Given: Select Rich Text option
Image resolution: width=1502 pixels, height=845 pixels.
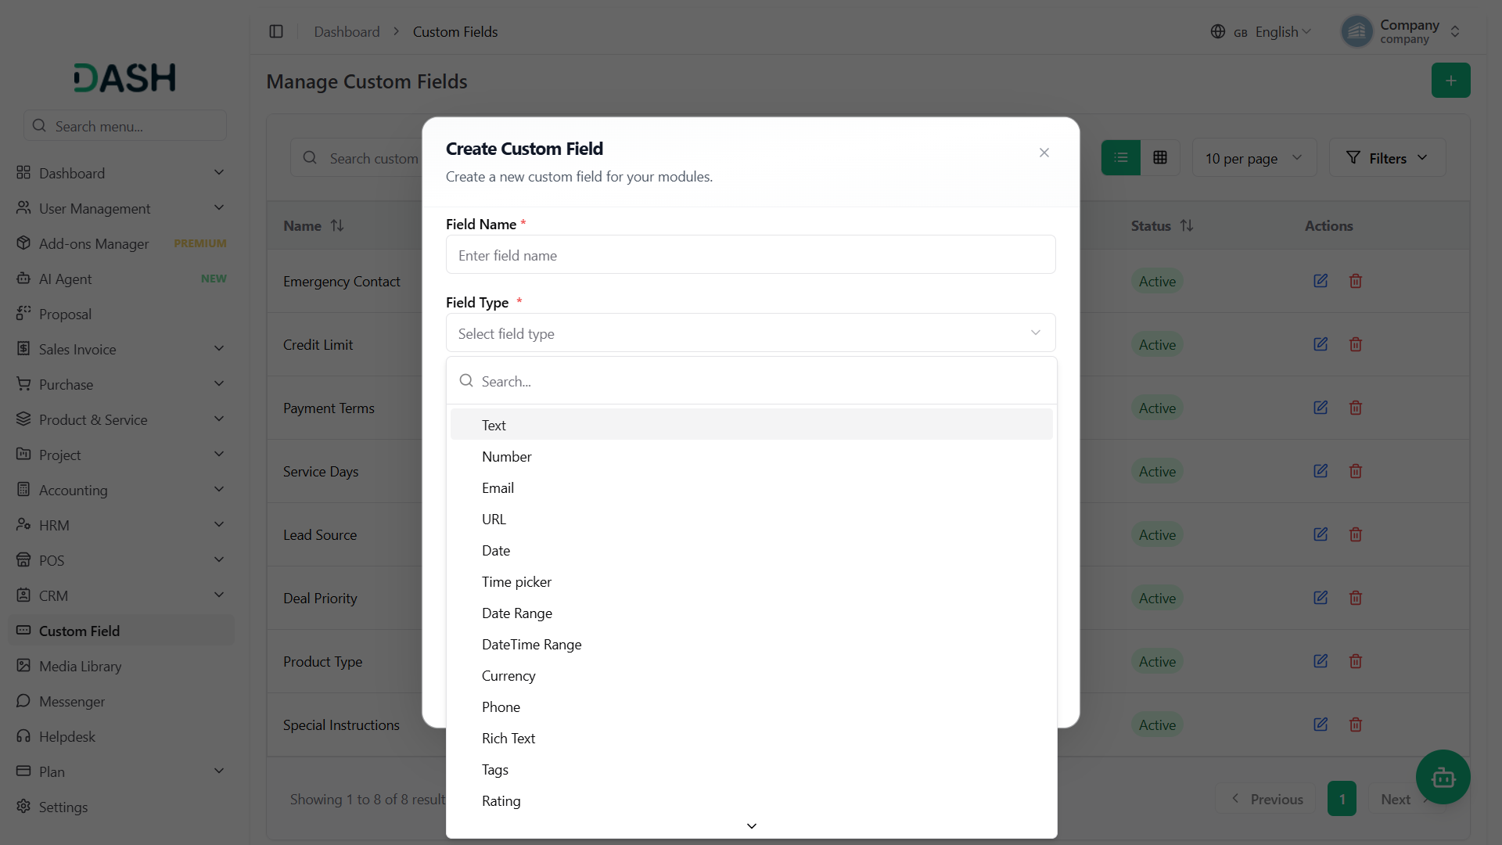Looking at the screenshot, I should [751, 738].
